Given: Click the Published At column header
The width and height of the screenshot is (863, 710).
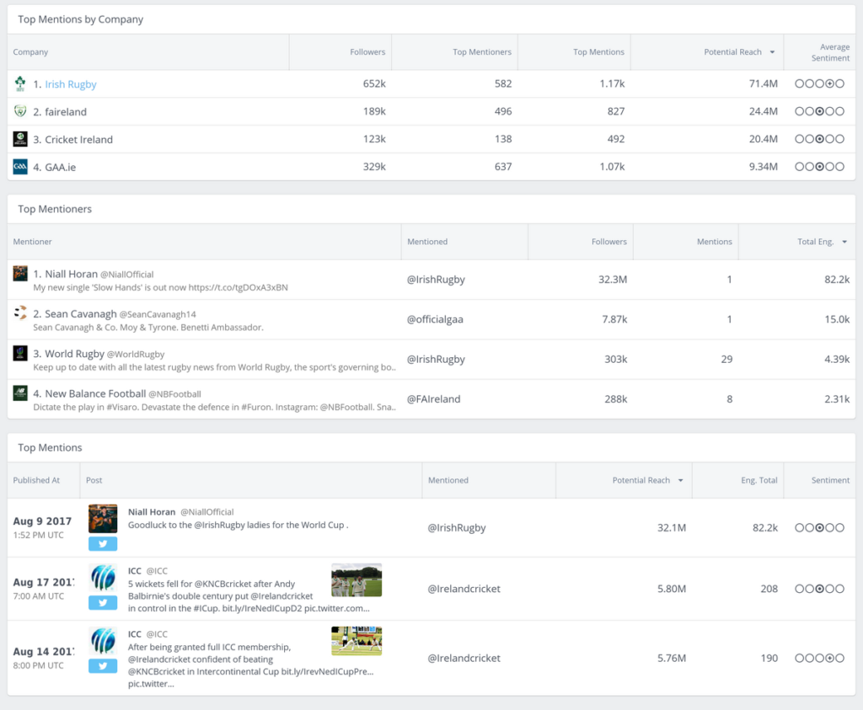Looking at the screenshot, I should tap(36, 480).
